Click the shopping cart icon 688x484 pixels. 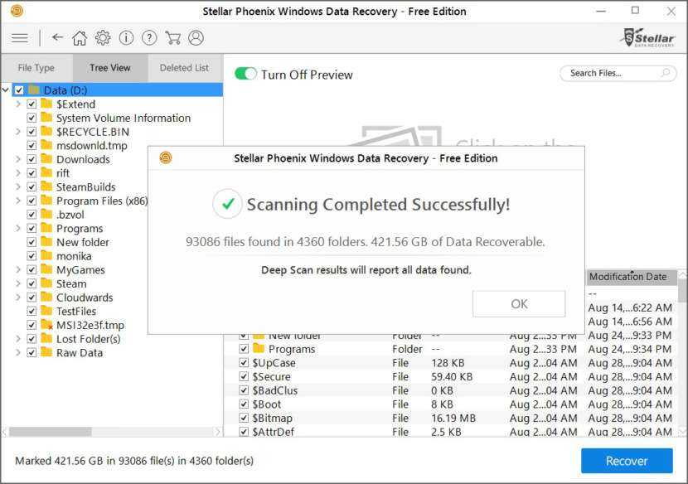(x=172, y=38)
